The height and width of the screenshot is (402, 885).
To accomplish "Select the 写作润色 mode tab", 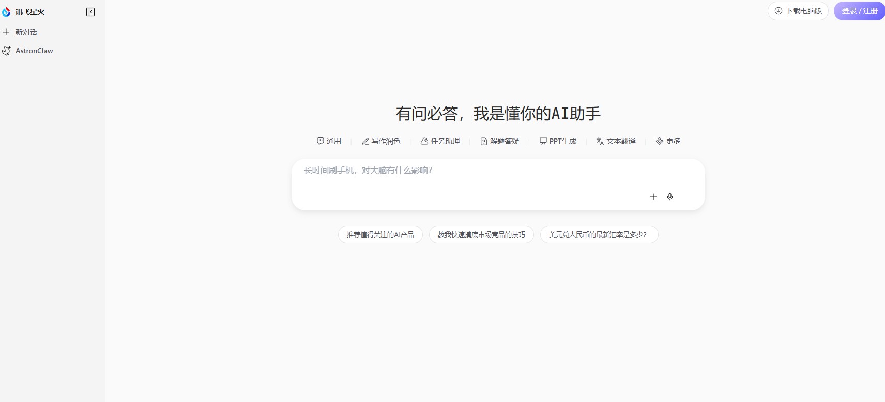I will click(x=381, y=141).
